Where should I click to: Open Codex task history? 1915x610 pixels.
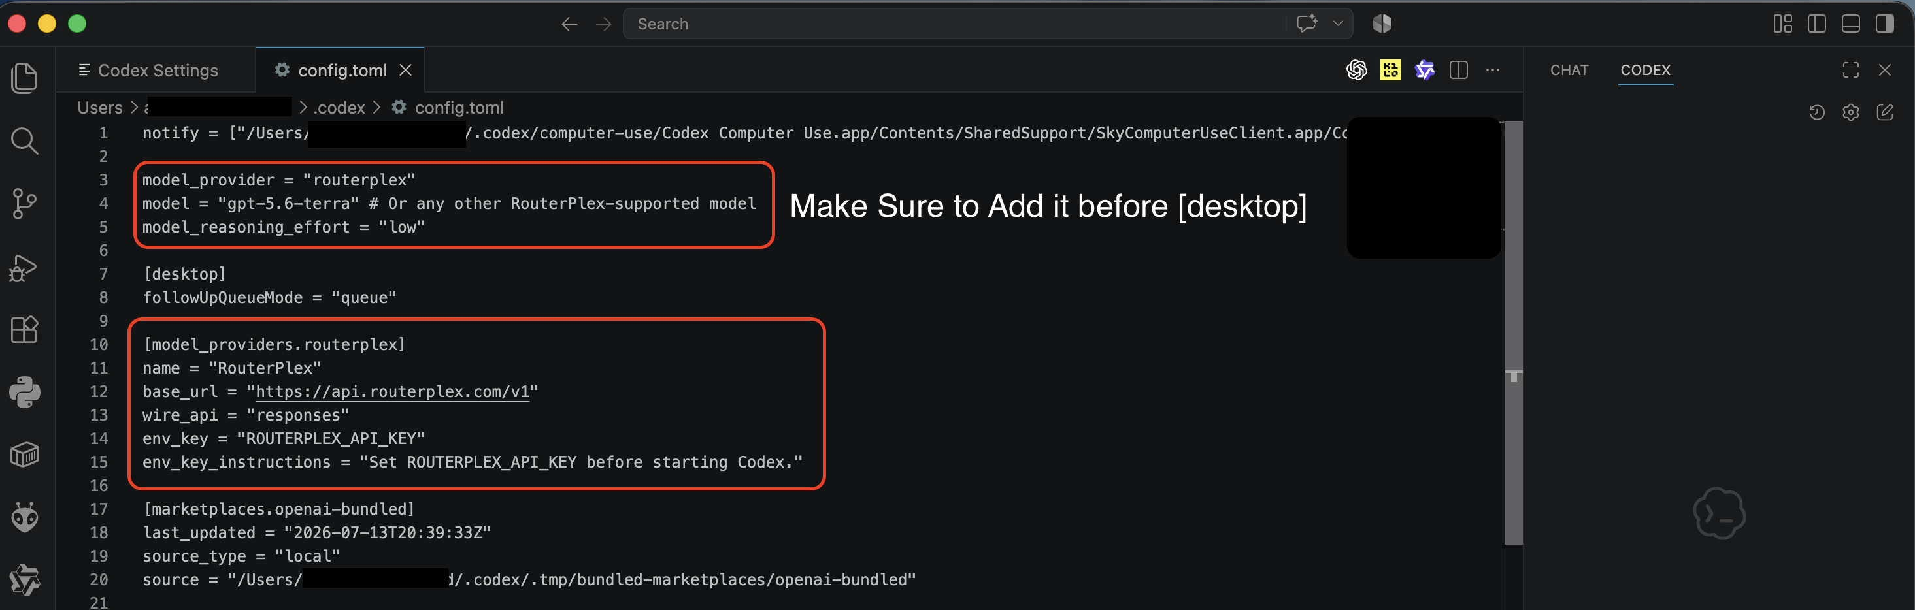[1816, 112]
